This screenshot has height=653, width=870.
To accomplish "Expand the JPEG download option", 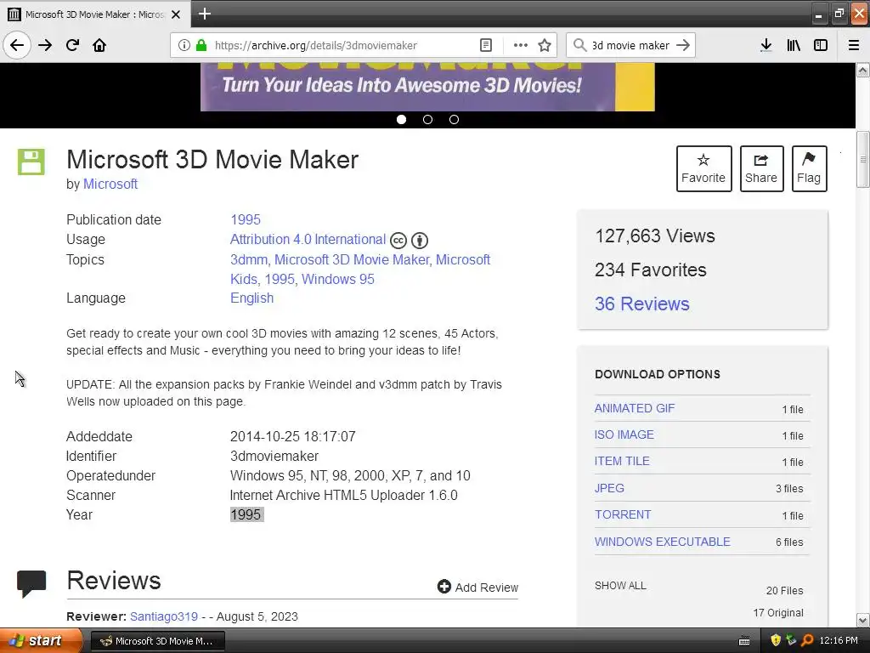I will click(x=609, y=488).
